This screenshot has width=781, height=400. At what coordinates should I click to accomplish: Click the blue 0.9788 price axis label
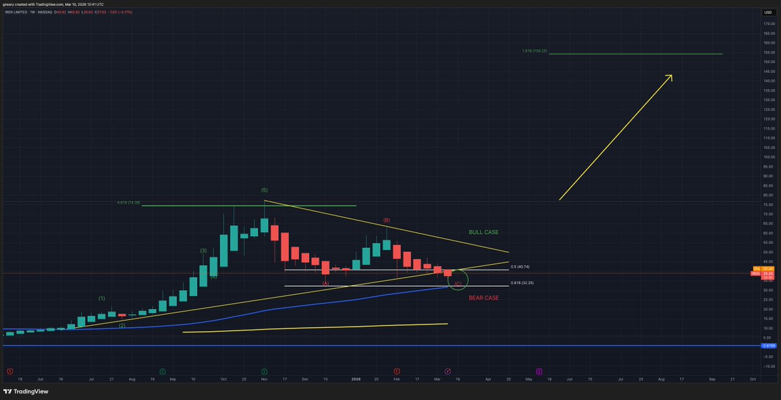tap(769, 346)
